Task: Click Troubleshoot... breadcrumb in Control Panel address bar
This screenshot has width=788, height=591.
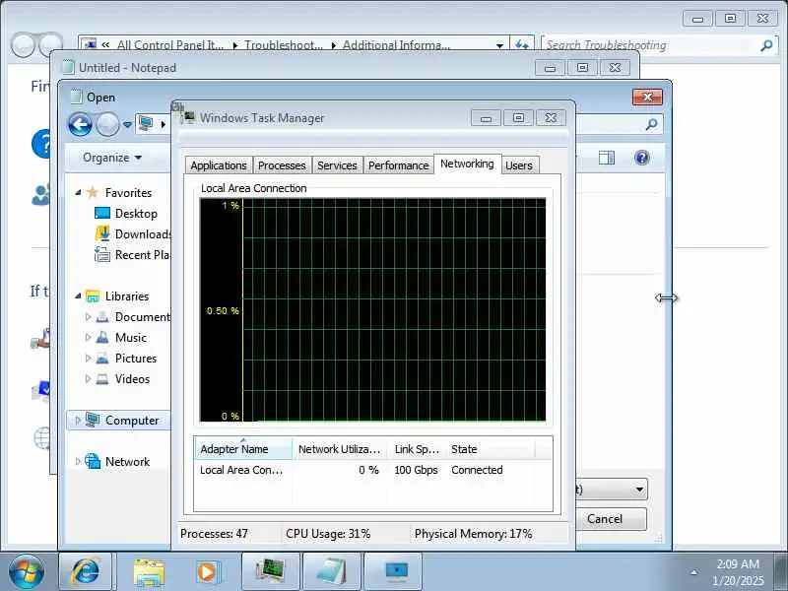Action: pos(284,45)
